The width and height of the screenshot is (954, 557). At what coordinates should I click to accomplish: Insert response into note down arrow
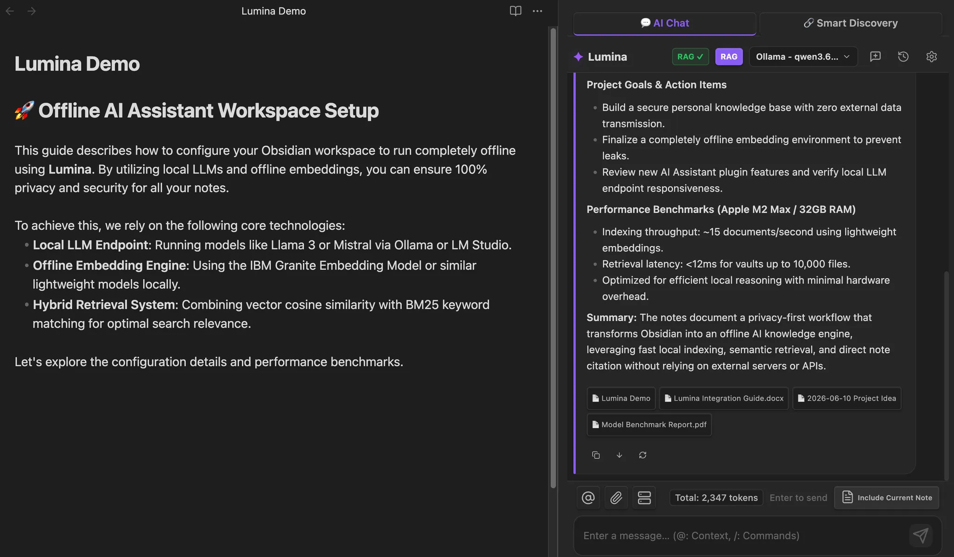(x=619, y=455)
